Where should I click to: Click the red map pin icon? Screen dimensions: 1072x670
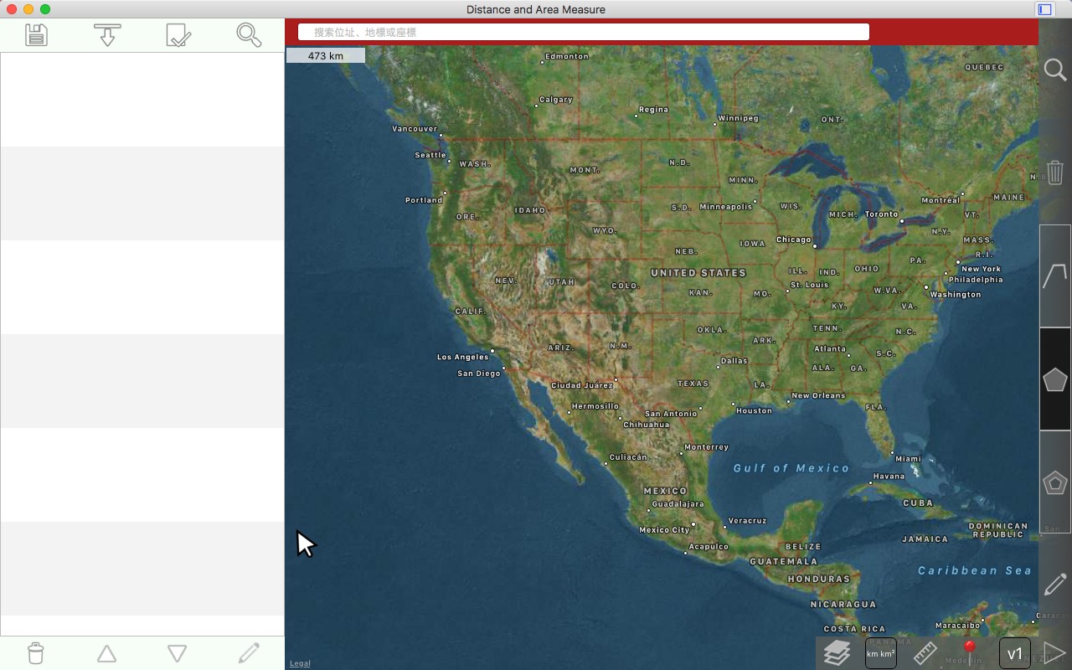tap(970, 651)
